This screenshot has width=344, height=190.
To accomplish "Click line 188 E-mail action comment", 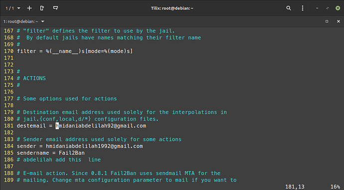I will 119,174.
